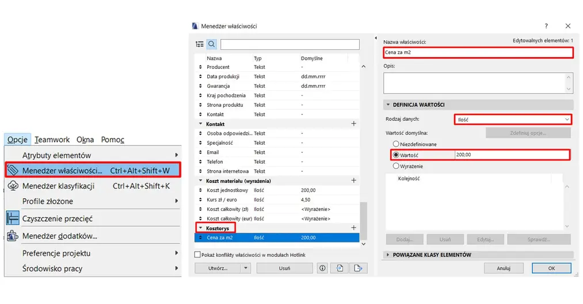
Task: Click the Opis text area
Action: coord(478,83)
